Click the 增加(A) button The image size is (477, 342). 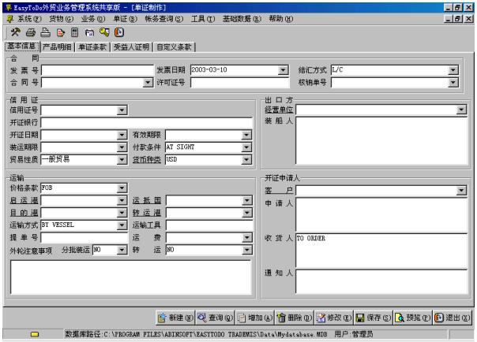254,318
